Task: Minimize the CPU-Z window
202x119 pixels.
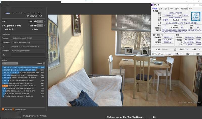Action: tap(188, 5)
